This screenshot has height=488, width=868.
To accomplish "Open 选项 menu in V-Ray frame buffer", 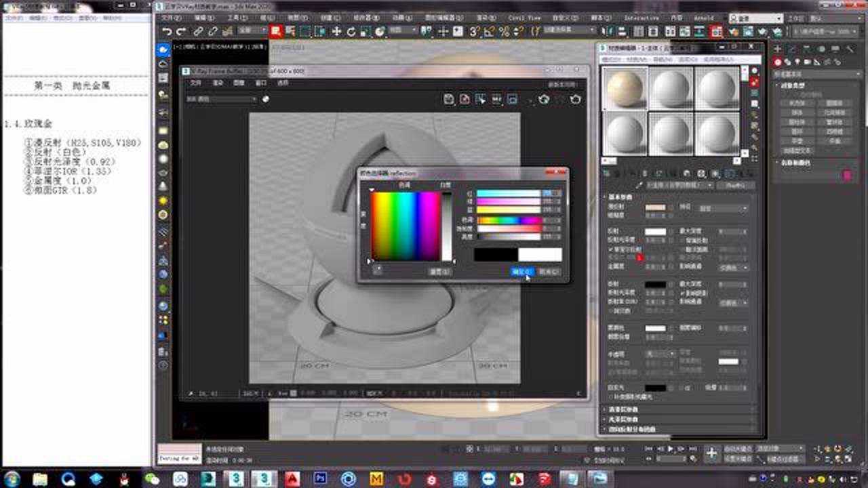I will (x=283, y=83).
